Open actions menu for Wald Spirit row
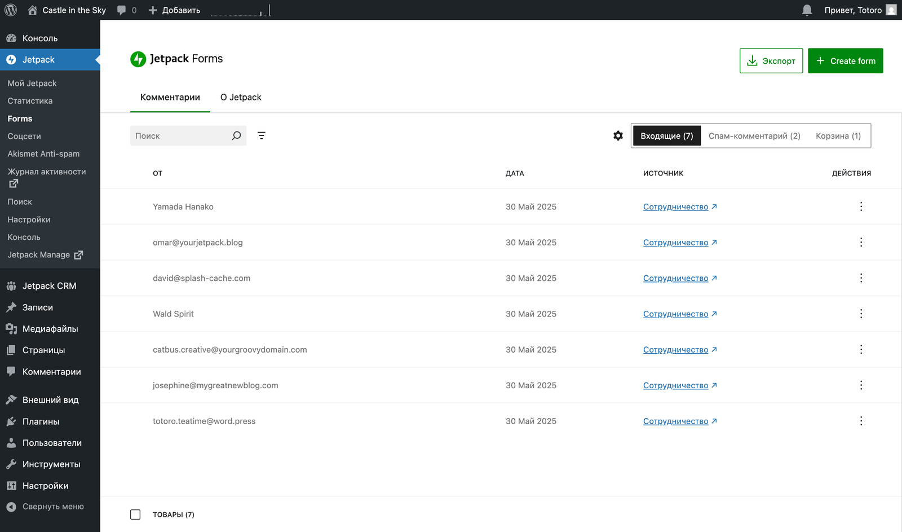 (861, 314)
